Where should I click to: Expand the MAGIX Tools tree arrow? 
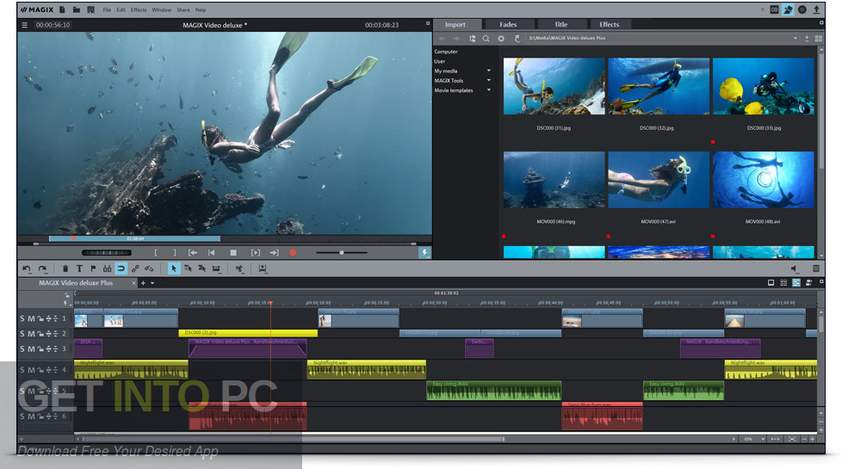coord(489,81)
